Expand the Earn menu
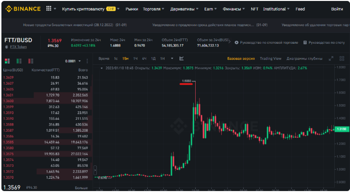The width and height of the screenshot is (350, 192). 210,9
